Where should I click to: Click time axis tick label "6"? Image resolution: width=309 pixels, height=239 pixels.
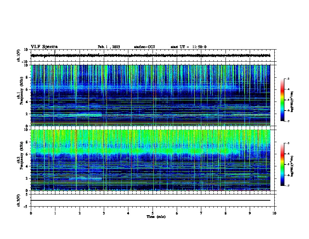point(177,213)
